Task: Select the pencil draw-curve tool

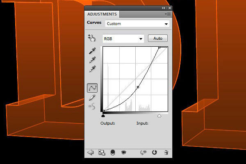Action: coord(92,98)
